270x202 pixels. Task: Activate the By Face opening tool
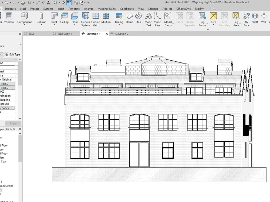point(247,20)
